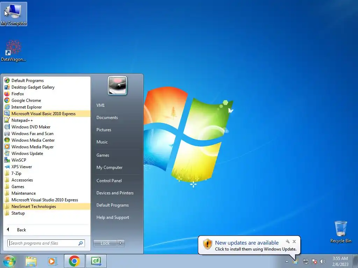Open Devices and Printers
Screen dimensions: 358x268
click(115, 193)
